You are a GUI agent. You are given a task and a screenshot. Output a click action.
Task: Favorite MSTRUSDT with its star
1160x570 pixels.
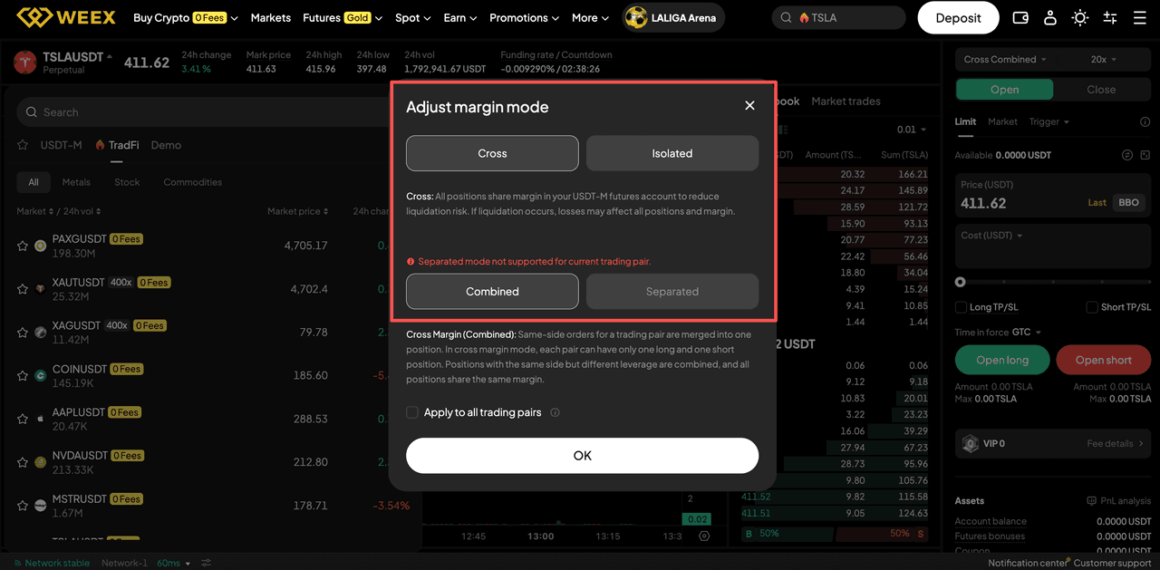24,506
